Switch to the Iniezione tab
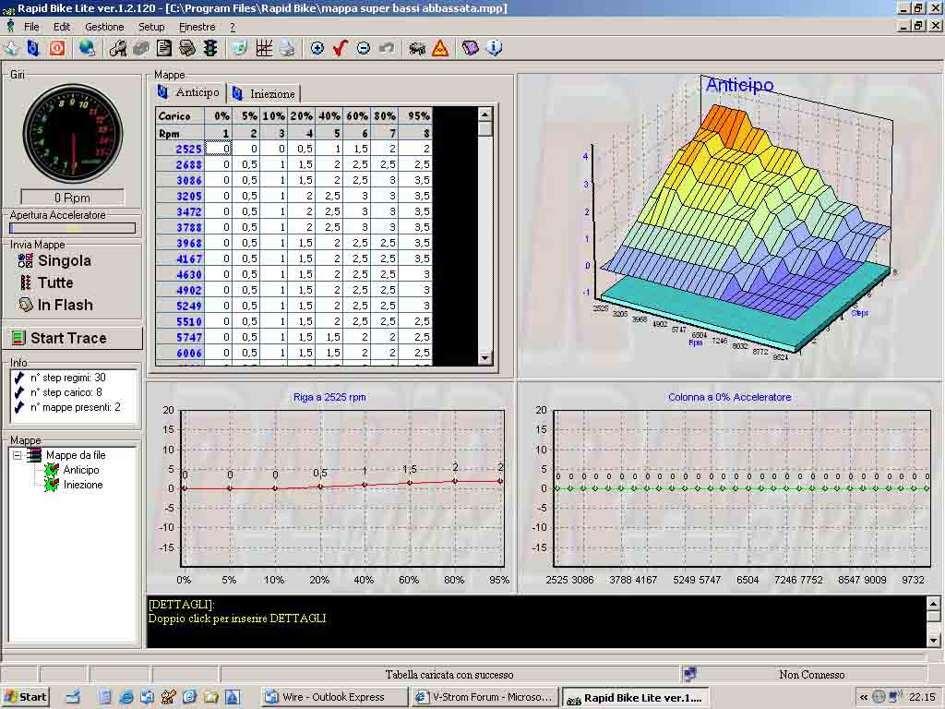Viewport: 945px width, 709px height. click(x=264, y=93)
